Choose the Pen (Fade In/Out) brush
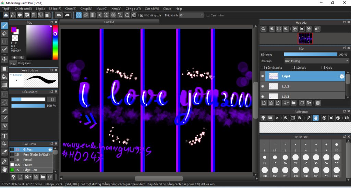 click(31, 155)
